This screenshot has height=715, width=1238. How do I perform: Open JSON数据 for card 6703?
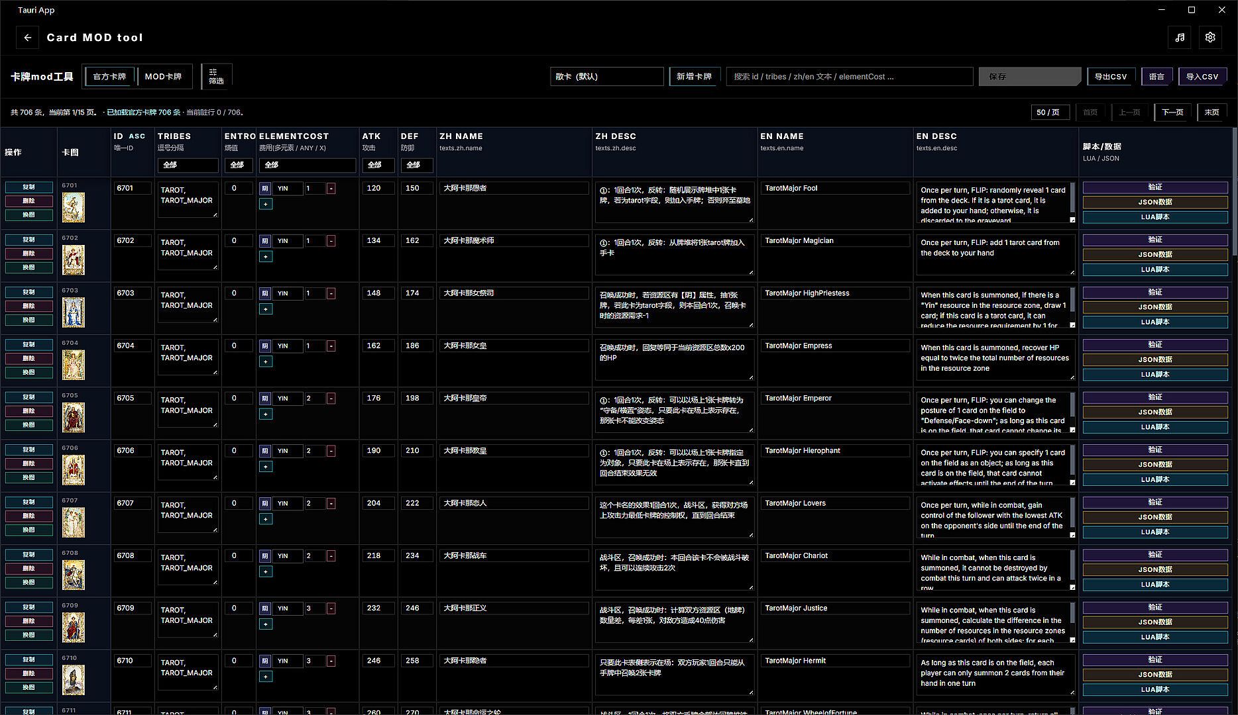(x=1155, y=307)
